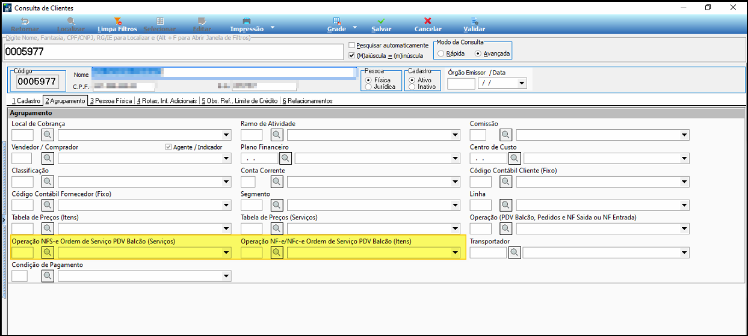Screen dimensions: 748x336
Task: Expand the Comissão dropdown
Action: [x=685, y=135]
